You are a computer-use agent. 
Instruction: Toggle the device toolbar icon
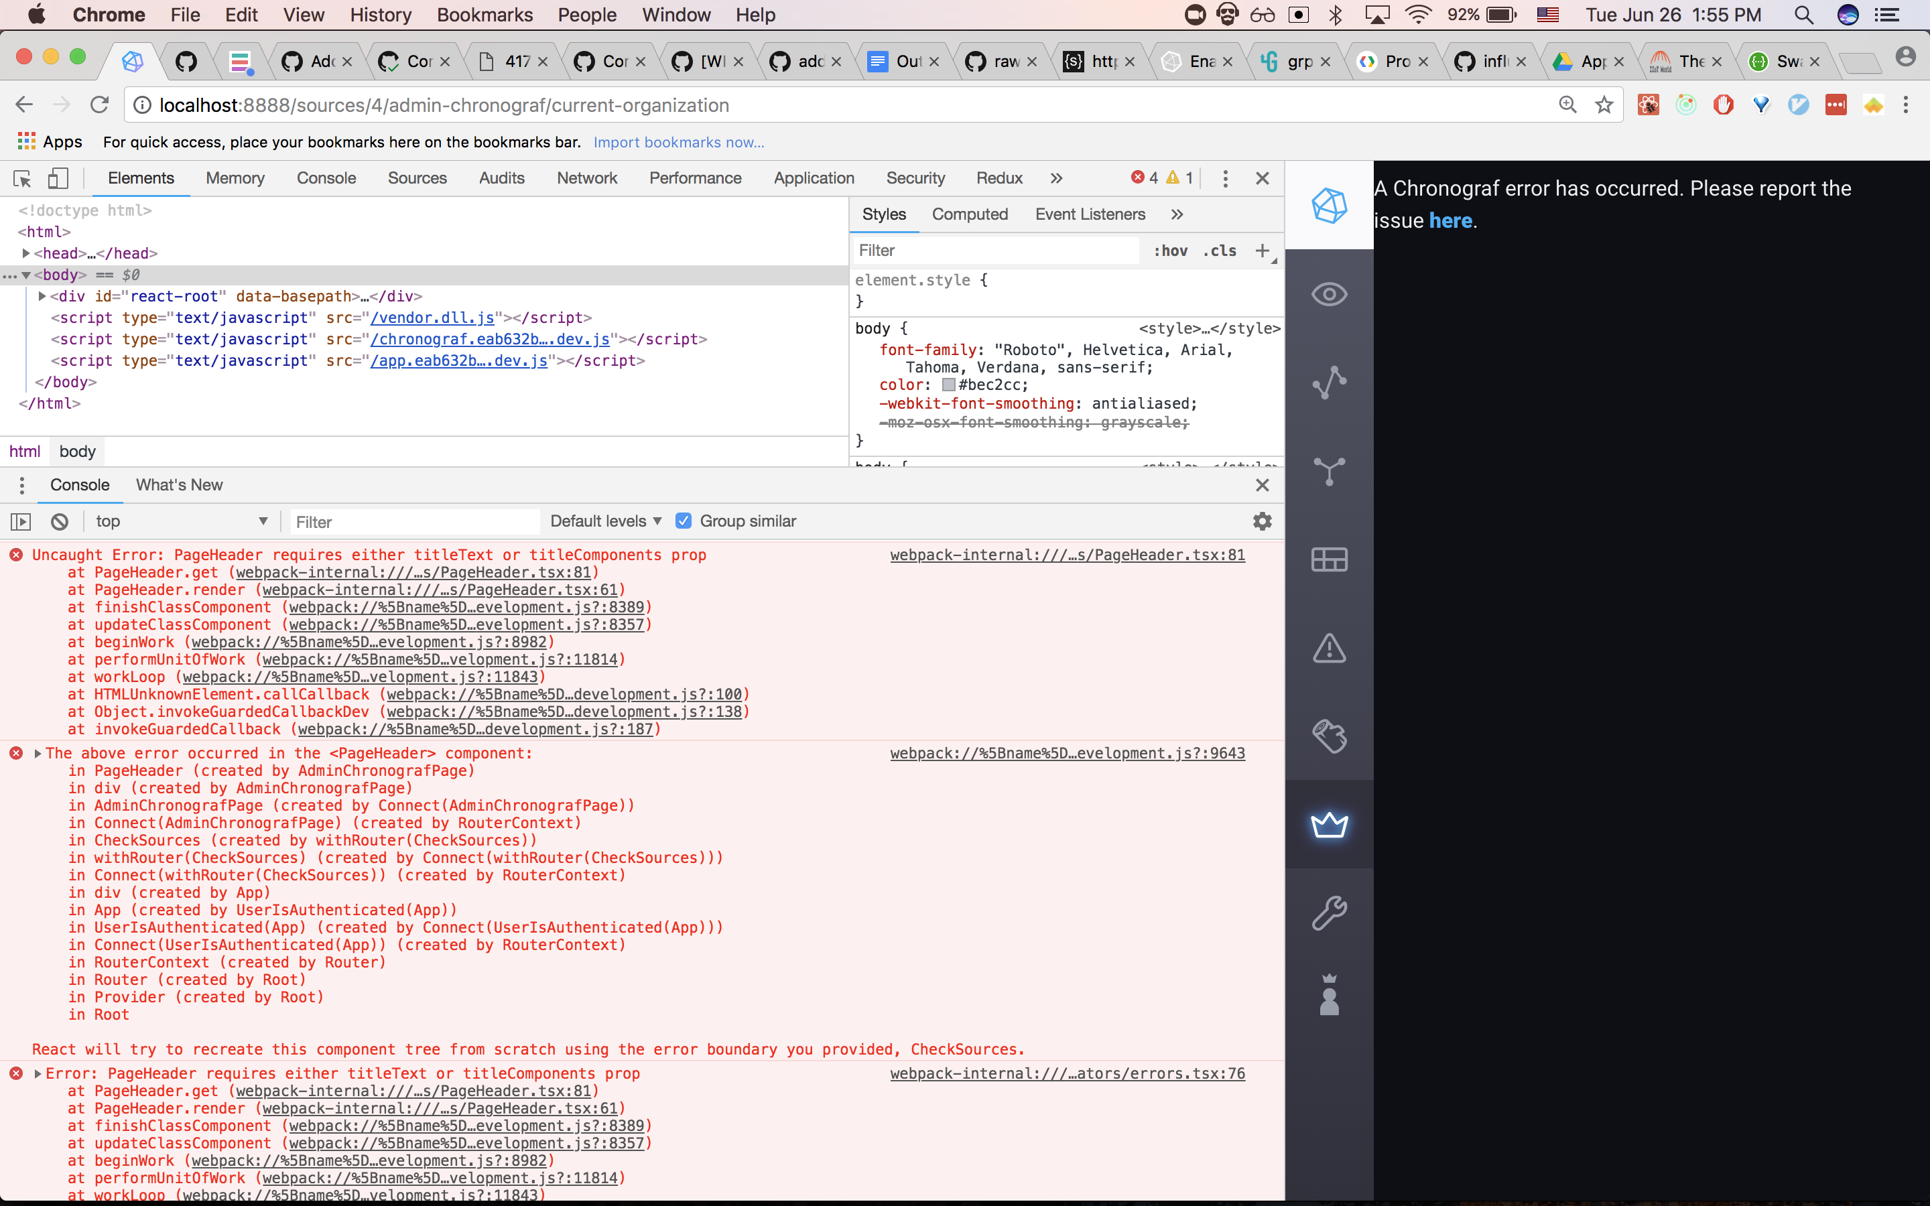click(x=56, y=178)
